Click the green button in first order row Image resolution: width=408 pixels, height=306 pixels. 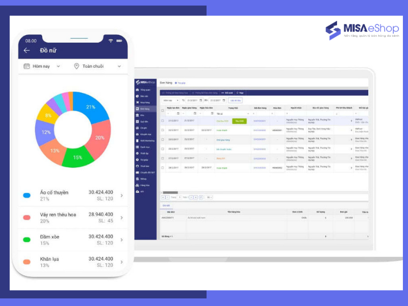(x=239, y=121)
